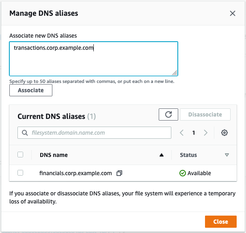This screenshot has height=233, width=246.
Task: Copy financials.corp.example.com with the copy icon
Action: (x=119, y=173)
